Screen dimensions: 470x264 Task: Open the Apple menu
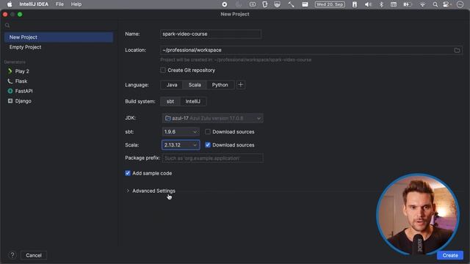pos(10,4)
